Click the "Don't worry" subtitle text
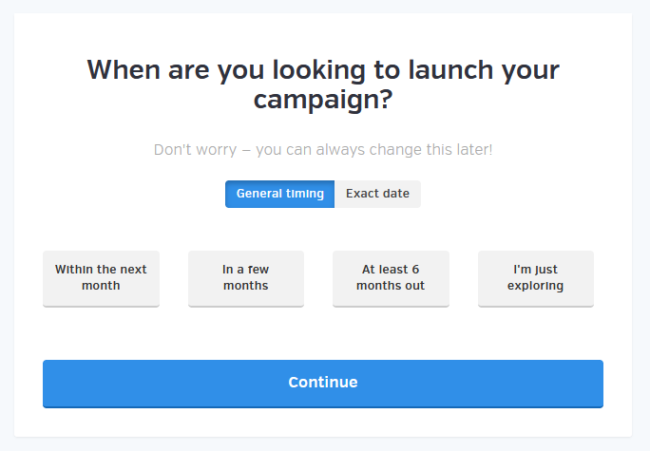Viewport: 650px width, 451px height. click(323, 149)
